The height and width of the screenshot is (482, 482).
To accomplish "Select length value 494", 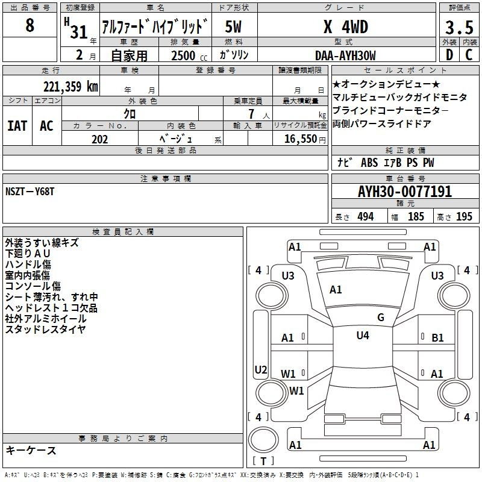I will tap(366, 217).
